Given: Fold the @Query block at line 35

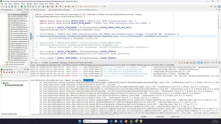Looking at the screenshot, I should [34, 51].
